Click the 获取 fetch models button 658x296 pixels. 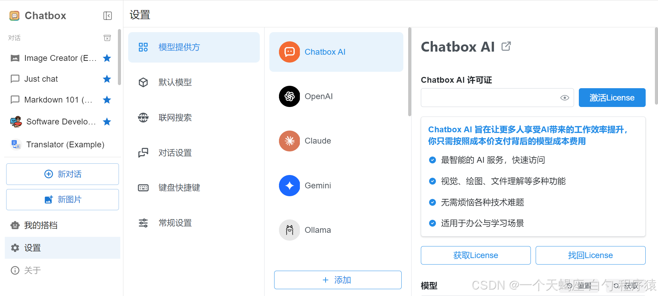(x=626, y=286)
